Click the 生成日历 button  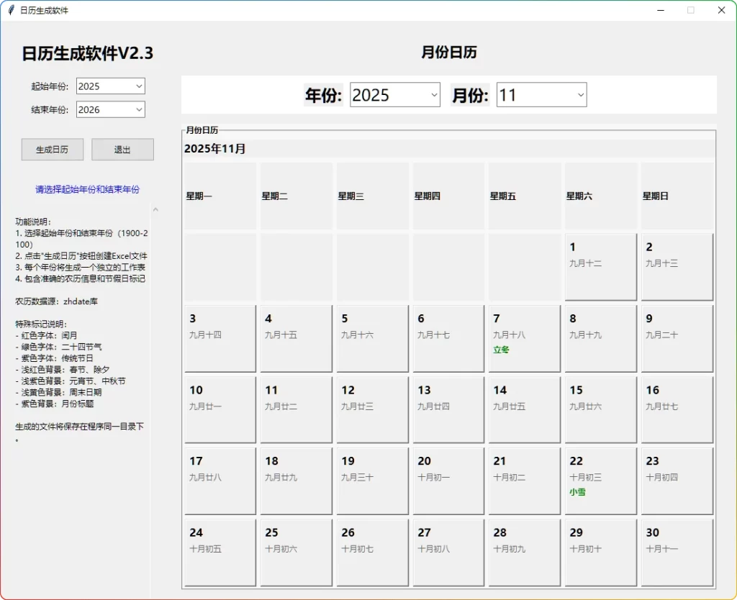(x=52, y=149)
